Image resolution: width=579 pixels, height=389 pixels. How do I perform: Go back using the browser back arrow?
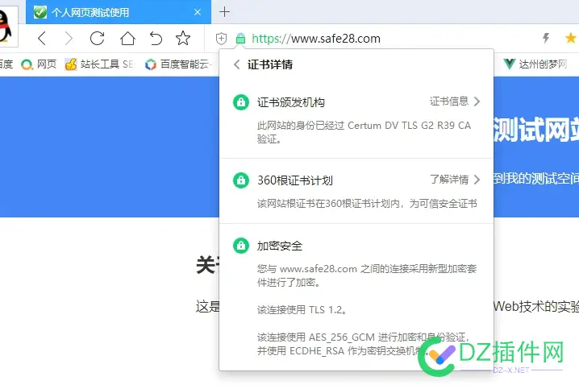point(42,39)
